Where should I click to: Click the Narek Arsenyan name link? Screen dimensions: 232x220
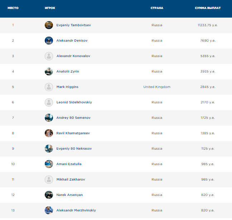69,195
